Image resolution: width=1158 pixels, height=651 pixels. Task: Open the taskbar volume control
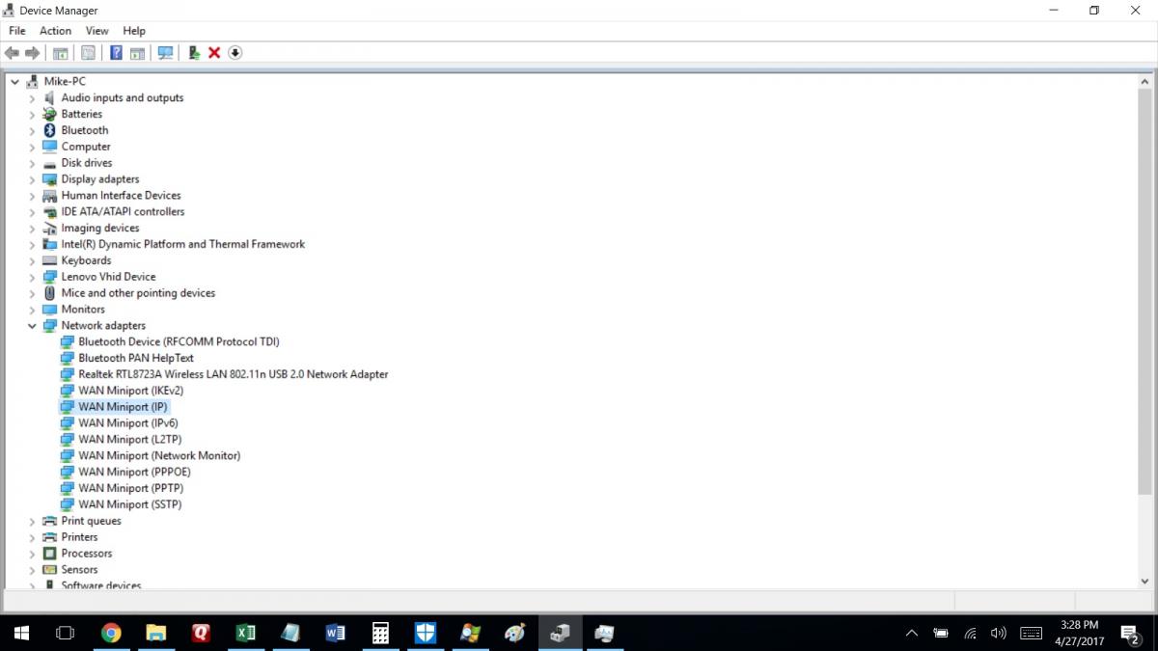pos(998,634)
